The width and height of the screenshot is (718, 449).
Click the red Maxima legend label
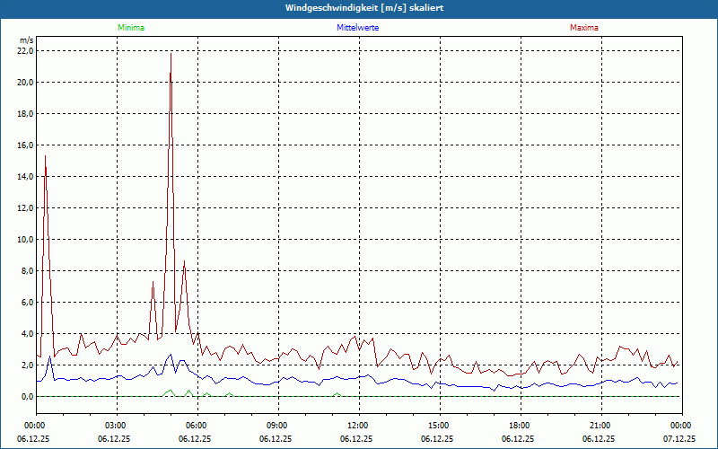[584, 28]
